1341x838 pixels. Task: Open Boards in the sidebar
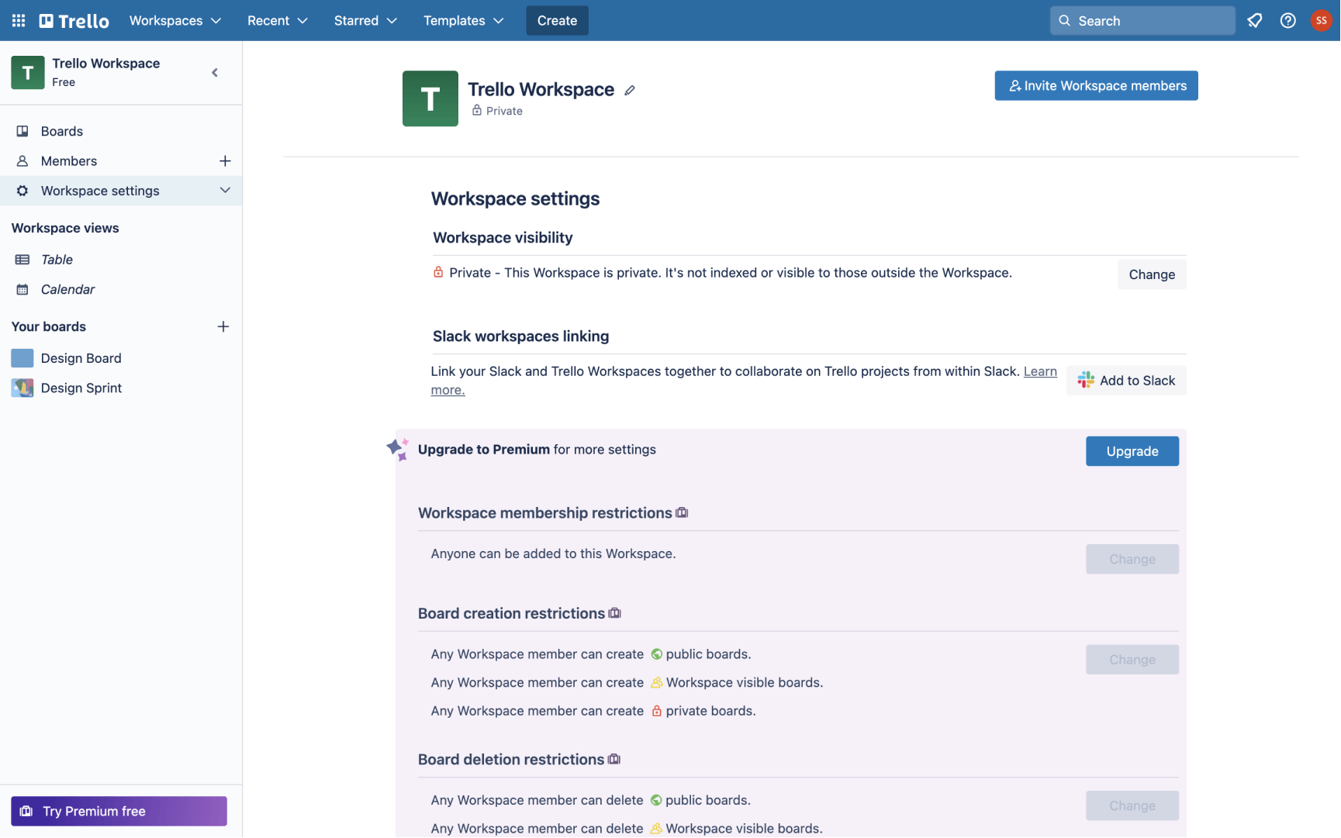(62, 132)
